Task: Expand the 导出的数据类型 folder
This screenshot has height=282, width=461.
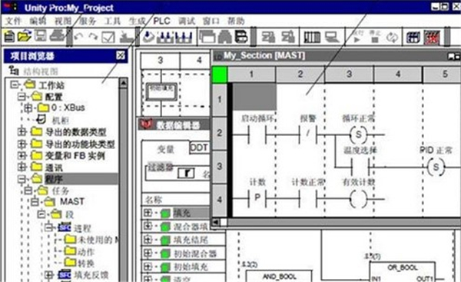Action: pyautogui.click(x=22, y=131)
